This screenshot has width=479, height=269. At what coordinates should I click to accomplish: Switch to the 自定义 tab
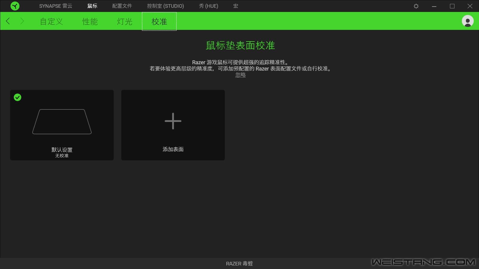[x=51, y=22]
